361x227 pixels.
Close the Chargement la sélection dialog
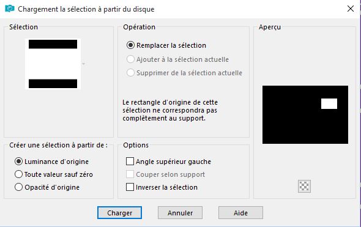351,9
